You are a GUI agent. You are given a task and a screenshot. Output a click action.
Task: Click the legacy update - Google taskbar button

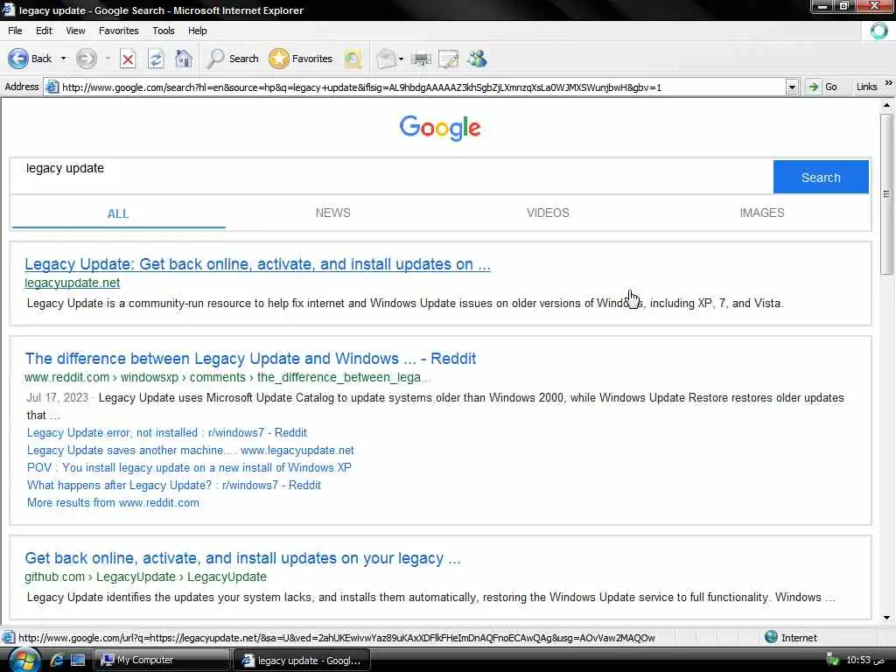coord(303,661)
